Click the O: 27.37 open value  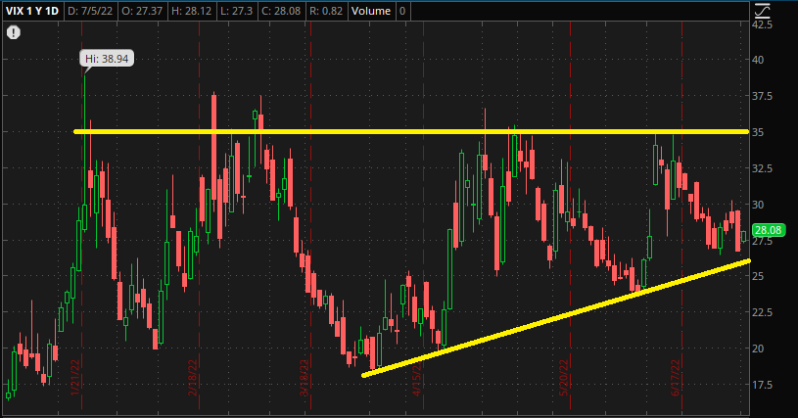pyautogui.click(x=143, y=11)
